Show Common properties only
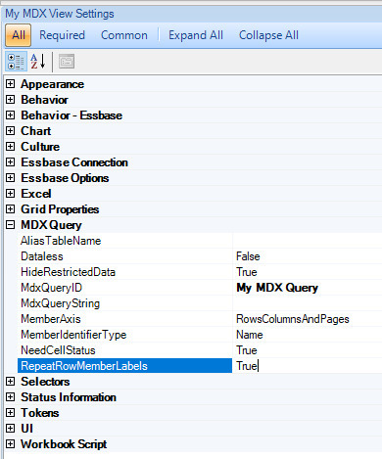 (x=124, y=35)
